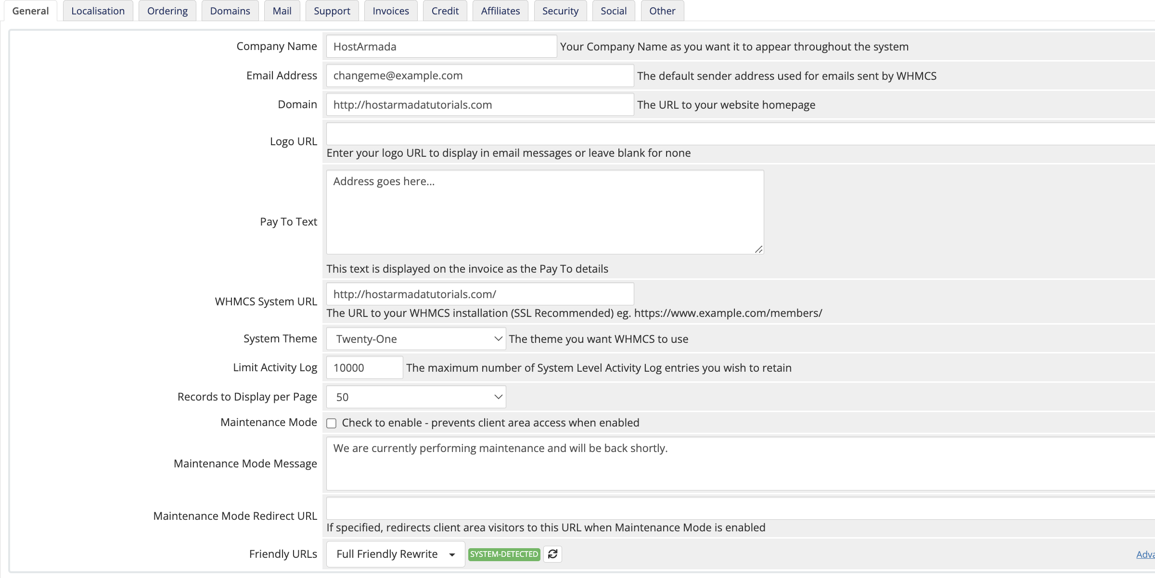Click the Maintenance Mode Message textarea
The height and width of the screenshot is (578, 1155).
[x=741, y=464]
